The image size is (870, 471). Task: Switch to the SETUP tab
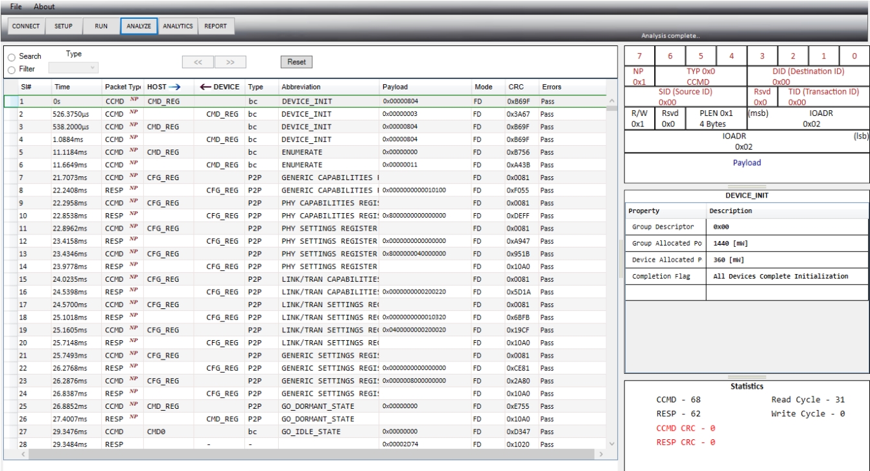tap(64, 27)
